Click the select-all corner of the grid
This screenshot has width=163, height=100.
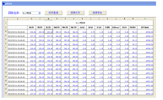6,19
